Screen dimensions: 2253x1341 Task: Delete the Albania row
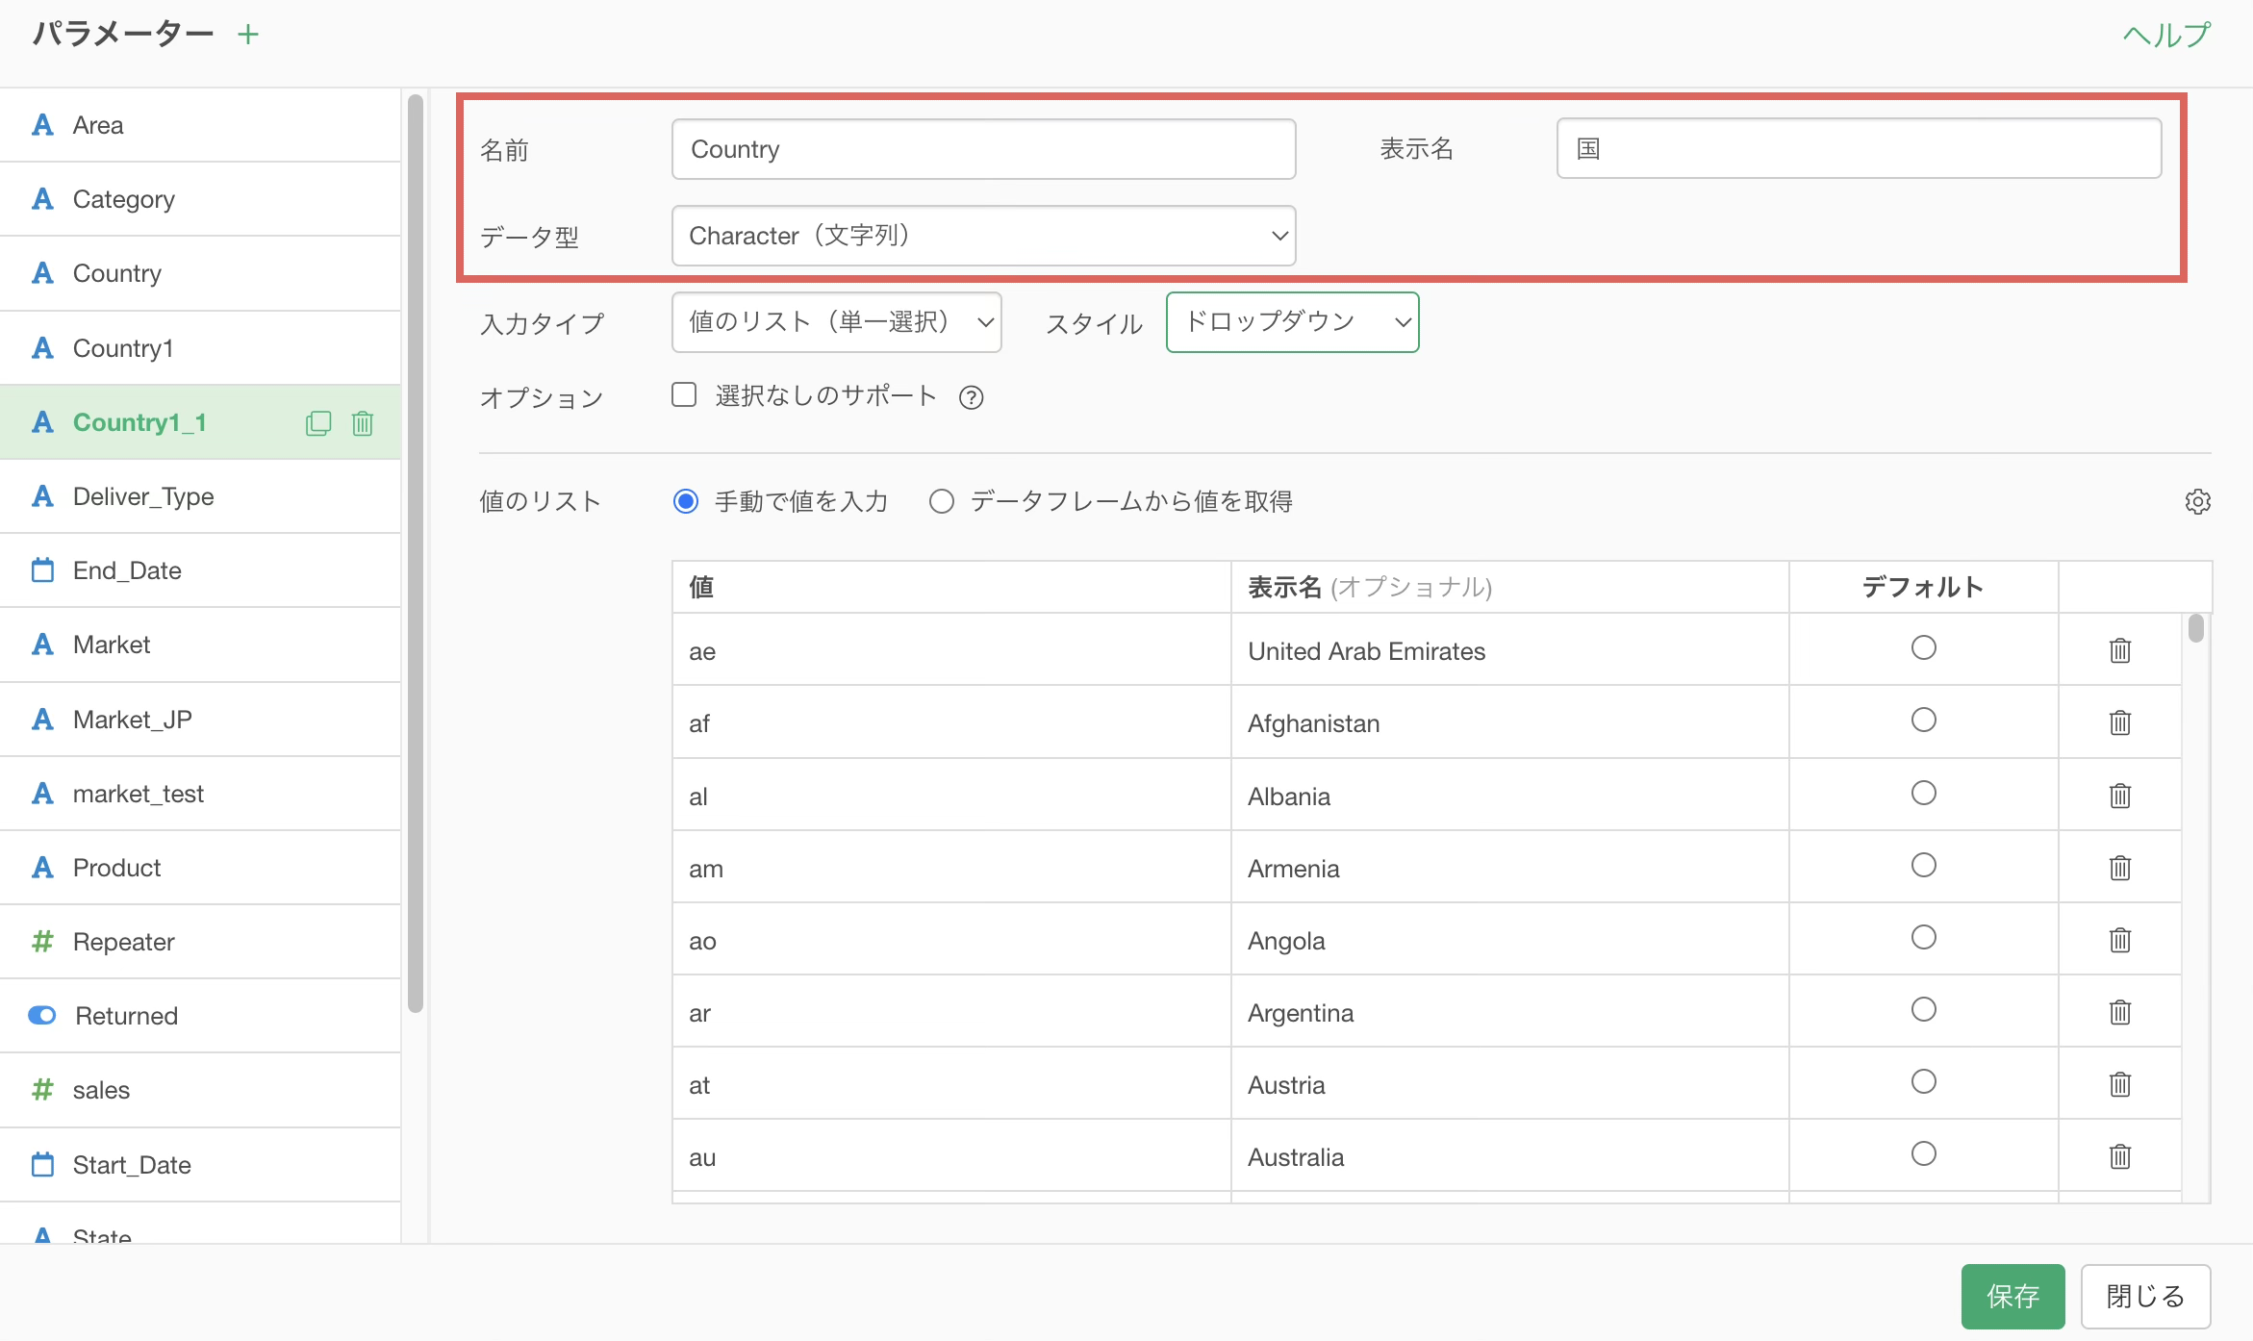[2120, 796]
